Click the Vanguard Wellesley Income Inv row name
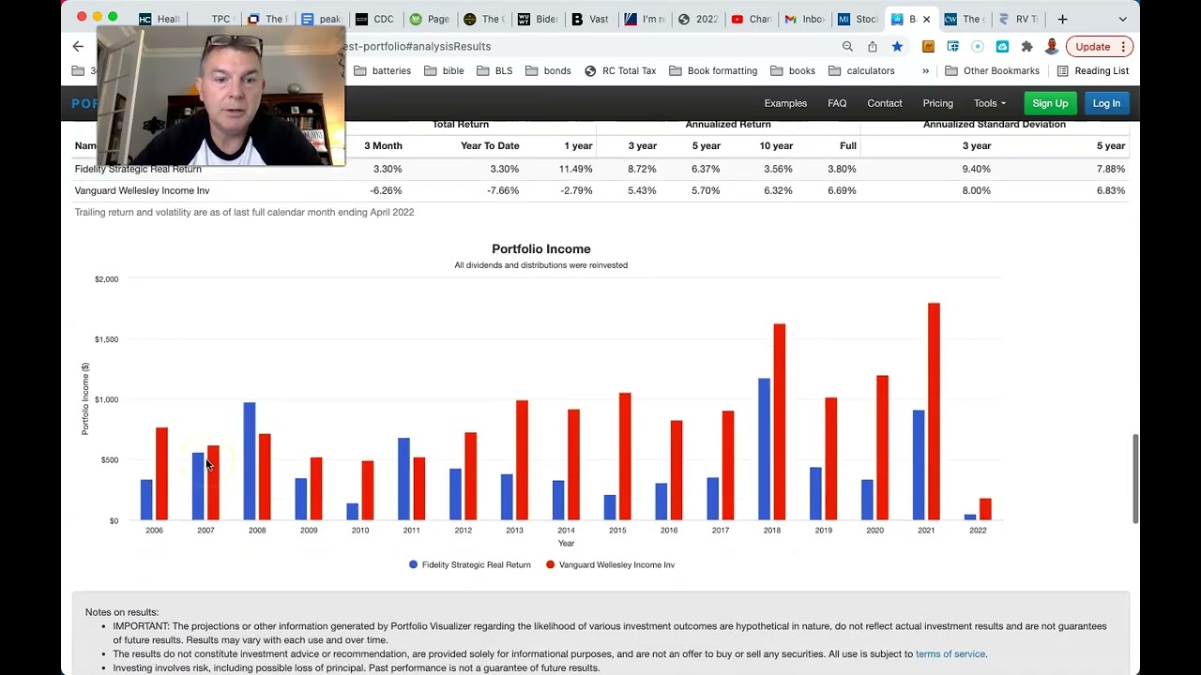Screen dimensions: 1201x675 (x=142, y=190)
